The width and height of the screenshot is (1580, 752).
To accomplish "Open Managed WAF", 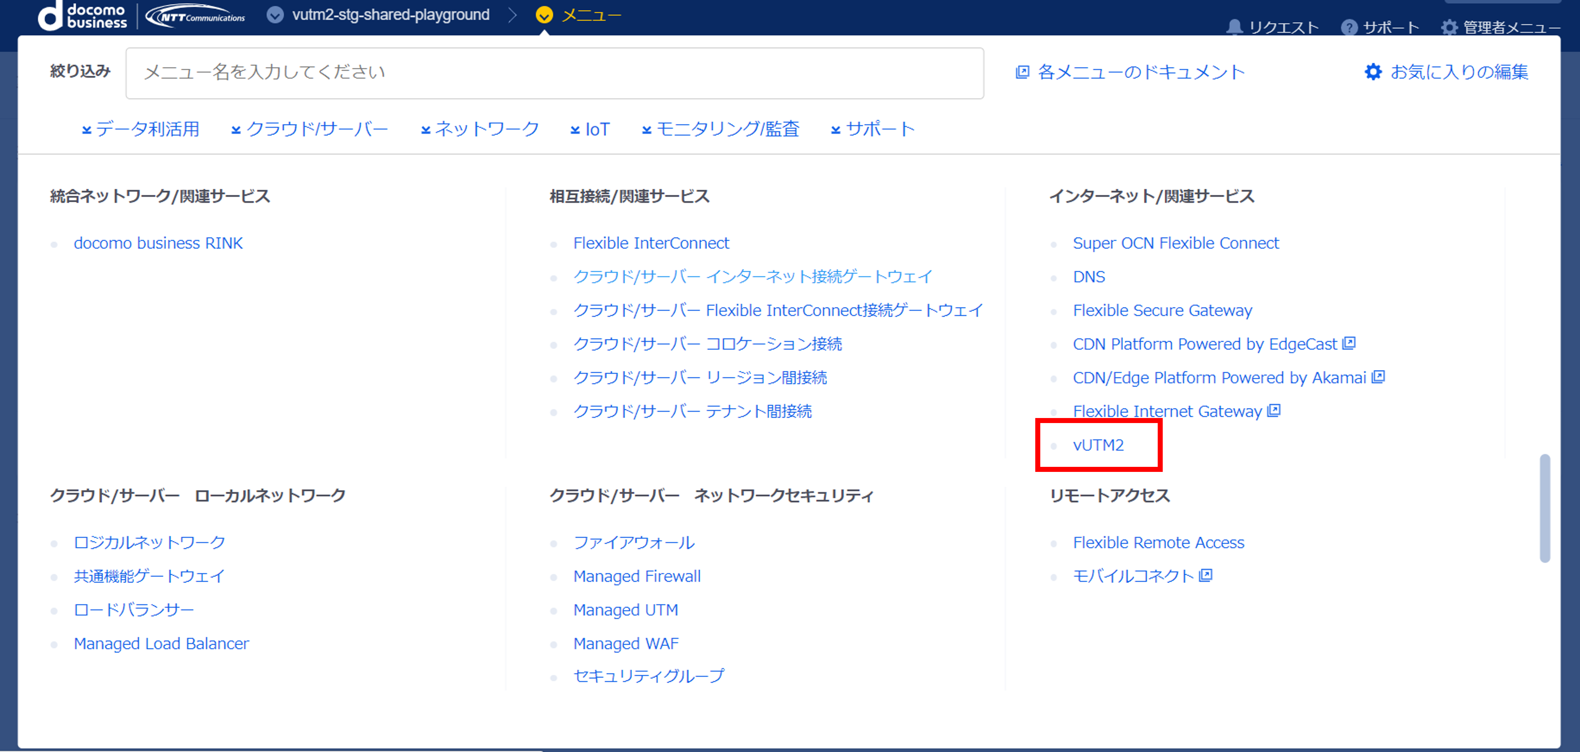I will click(x=626, y=644).
